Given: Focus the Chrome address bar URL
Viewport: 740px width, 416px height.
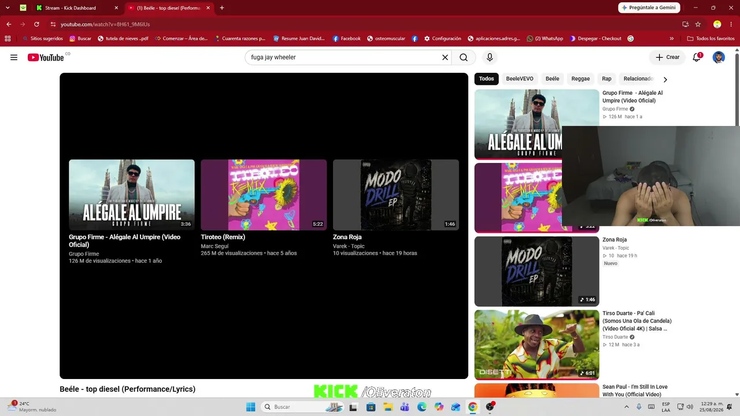Looking at the screenshot, I should point(105,24).
